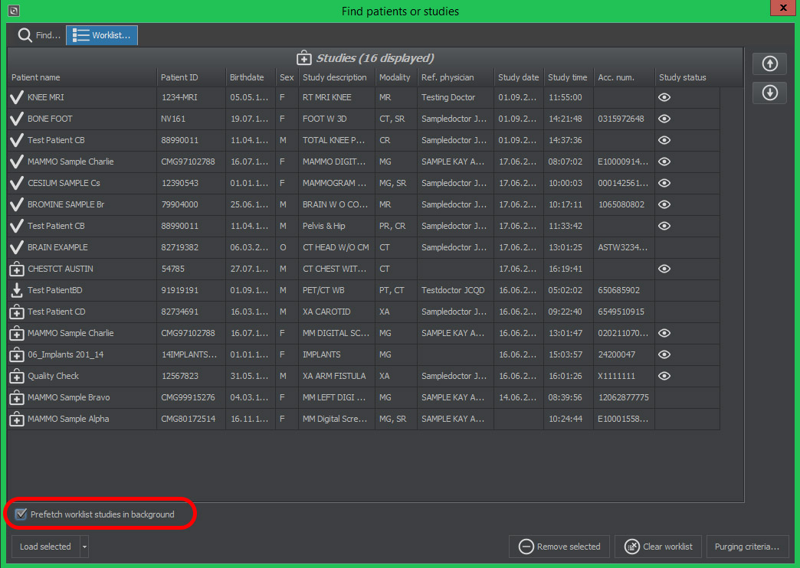Click the move up arrow button
This screenshot has height=568, width=800.
click(769, 64)
